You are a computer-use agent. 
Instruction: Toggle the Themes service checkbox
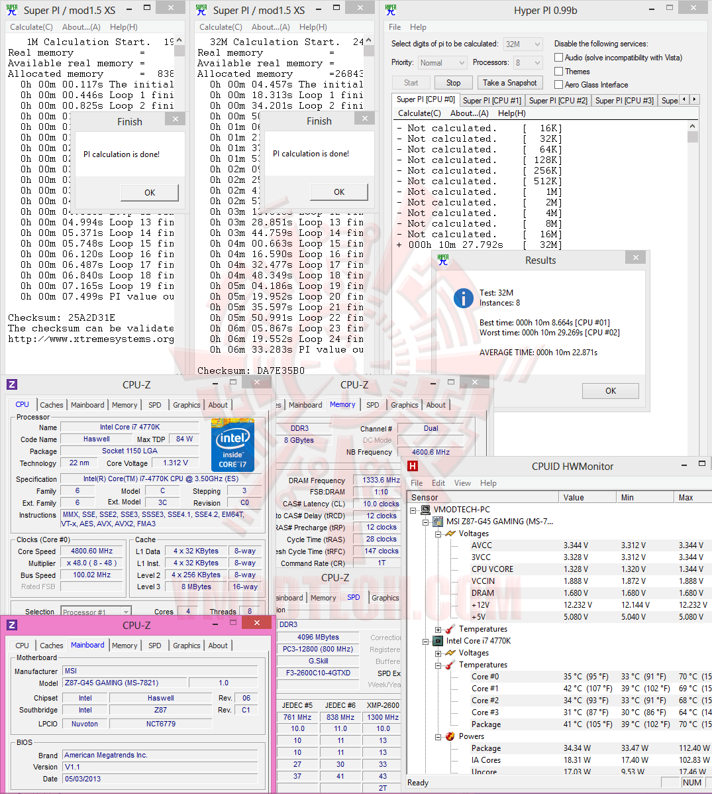pyautogui.click(x=558, y=71)
